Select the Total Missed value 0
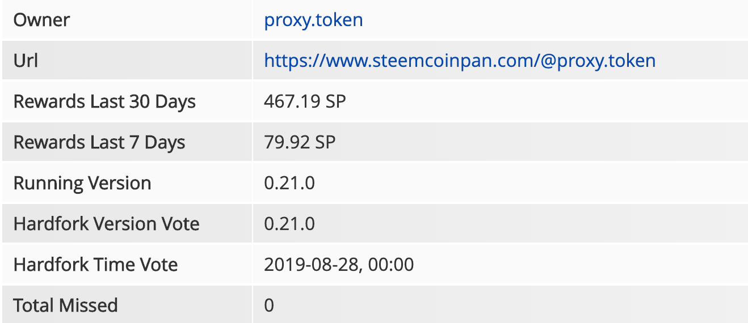Viewport: 748px width, 323px height. pos(269,305)
